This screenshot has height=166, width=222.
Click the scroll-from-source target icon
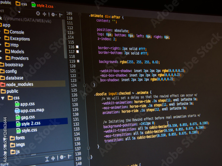[x=38, y=13]
